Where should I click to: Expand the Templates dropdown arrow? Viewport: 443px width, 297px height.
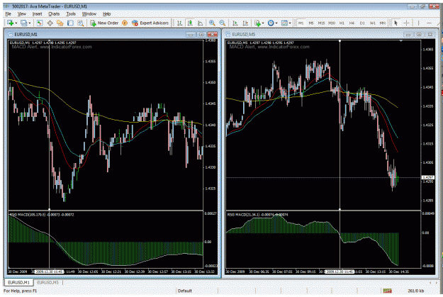[290, 23]
